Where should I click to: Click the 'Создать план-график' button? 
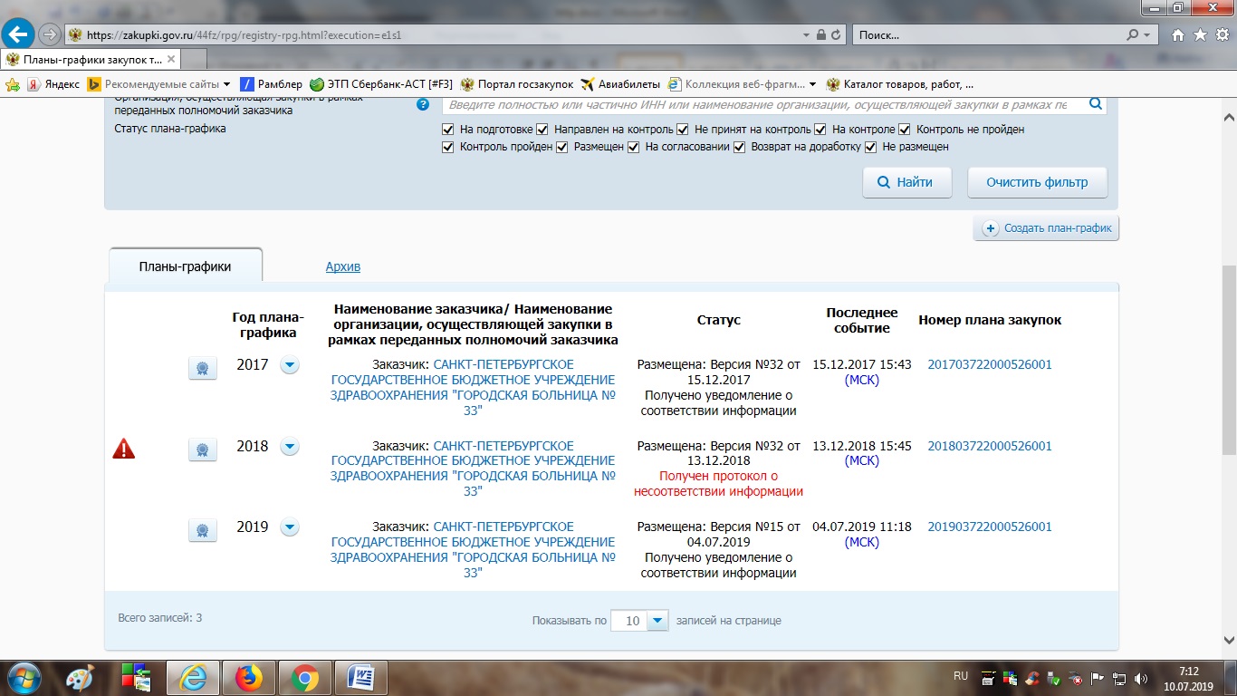click(1047, 228)
